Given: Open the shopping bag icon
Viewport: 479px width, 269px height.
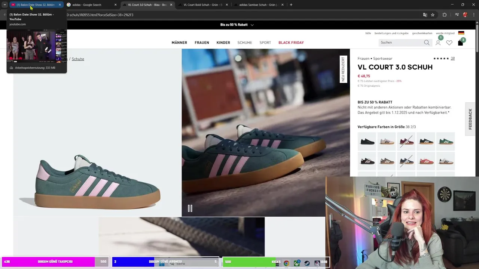Looking at the screenshot, I should point(460,43).
